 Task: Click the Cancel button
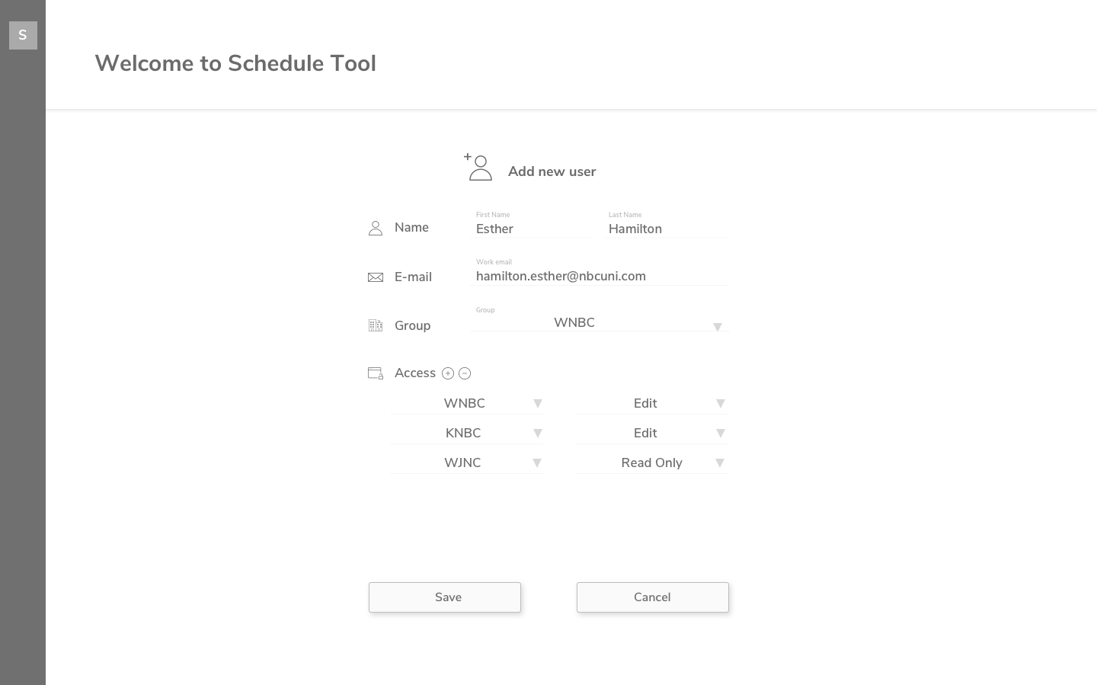653,597
